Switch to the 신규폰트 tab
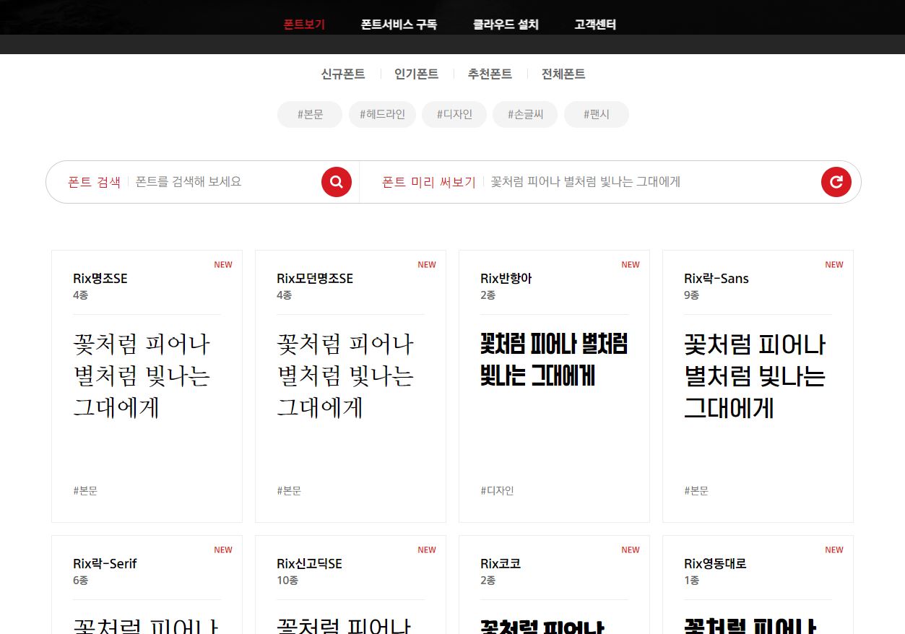The height and width of the screenshot is (634, 905). (343, 74)
